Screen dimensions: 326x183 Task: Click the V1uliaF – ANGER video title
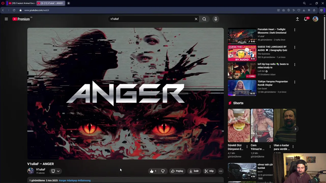pyautogui.click(x=40, y=164)
